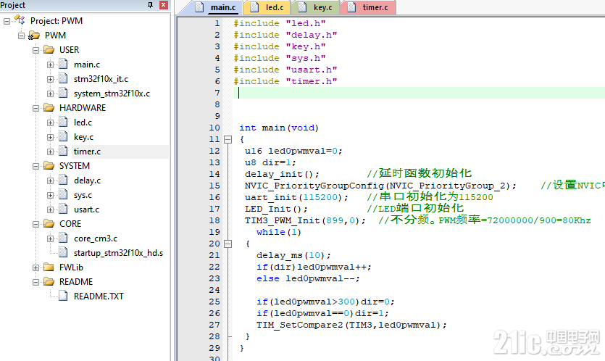Image resolution: width=605 pixels, height=361 pixels.
Task: Click the PWM target folder icon
Action: 34,36
